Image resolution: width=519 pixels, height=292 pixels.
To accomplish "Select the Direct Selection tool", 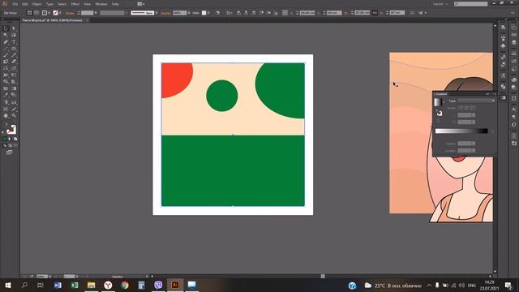I will (14, 28).
